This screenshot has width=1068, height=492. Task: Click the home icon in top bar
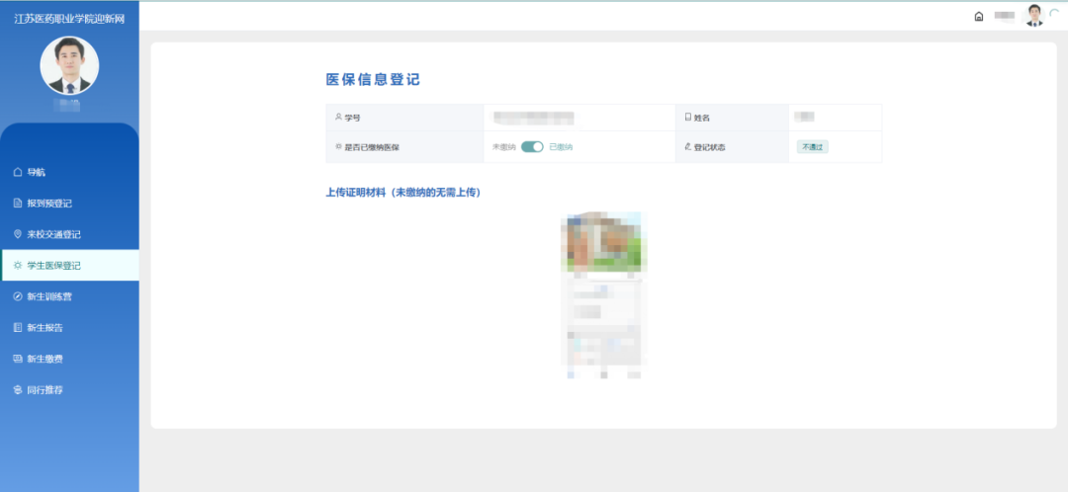(x=979, y=16)
